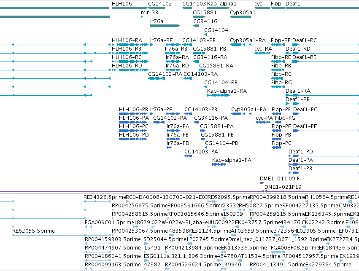Select the Ir76a-RD transcript label
Image resolution: width=359 pixels, height=271 pixels.
pyautogui.click(x=177, y=66)
